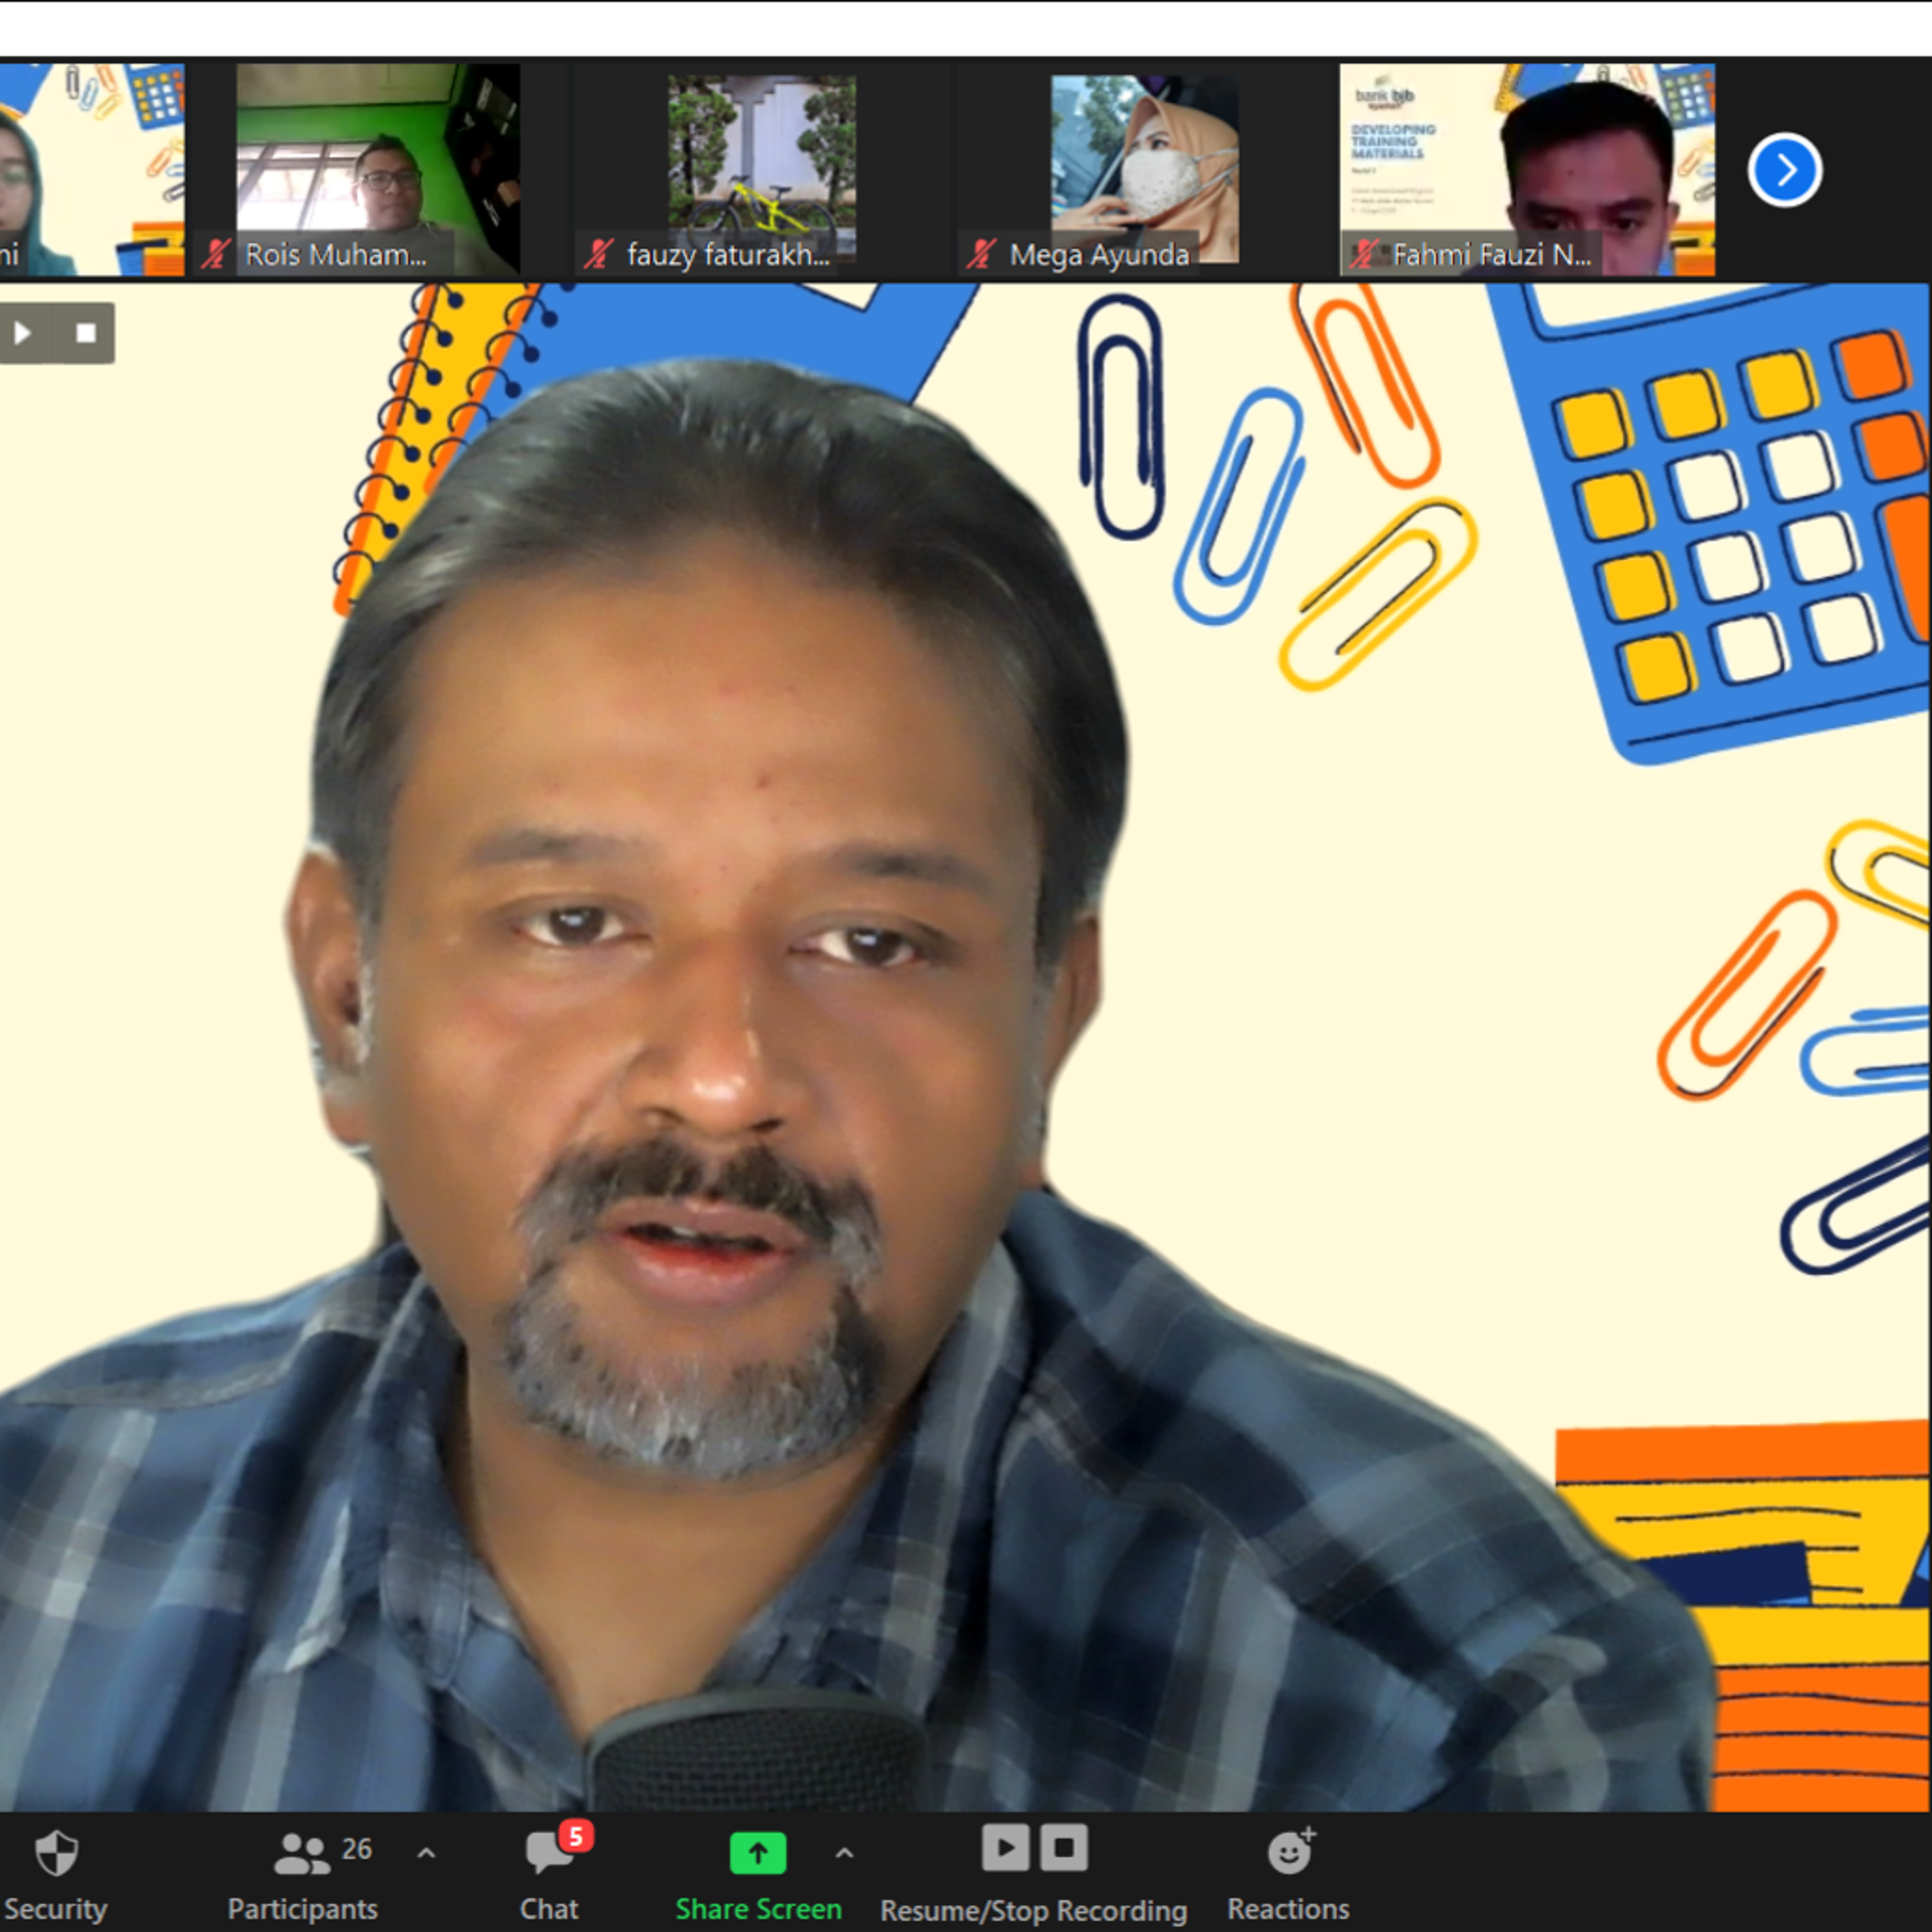Open the Security shield icon

(56, 1853)
